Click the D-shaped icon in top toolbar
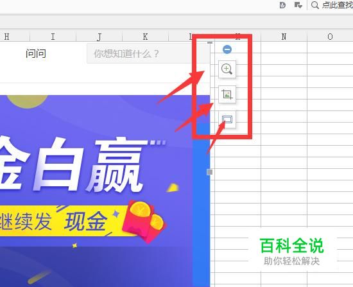This screenshot has width=353, height=287. pyautogui.click(x=282, y=5)
